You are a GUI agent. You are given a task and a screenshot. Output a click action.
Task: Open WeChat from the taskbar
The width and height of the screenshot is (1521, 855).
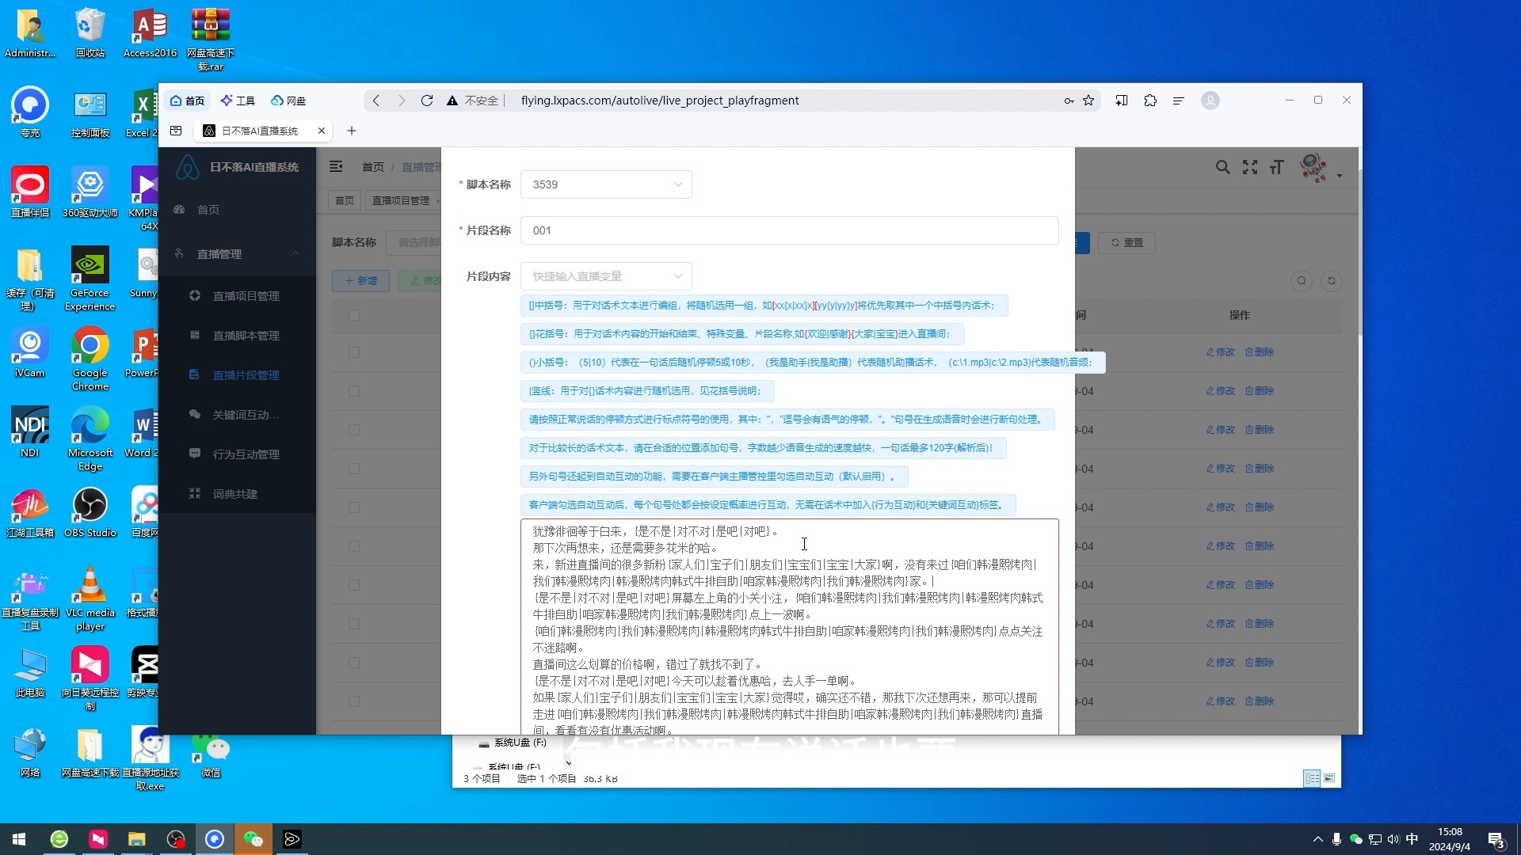253,838
